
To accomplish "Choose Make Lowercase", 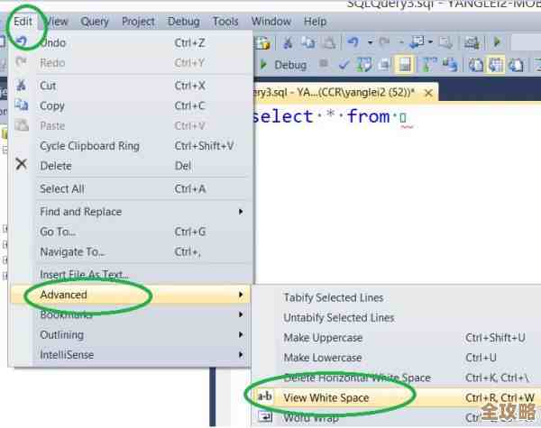I will coord(397,358).
